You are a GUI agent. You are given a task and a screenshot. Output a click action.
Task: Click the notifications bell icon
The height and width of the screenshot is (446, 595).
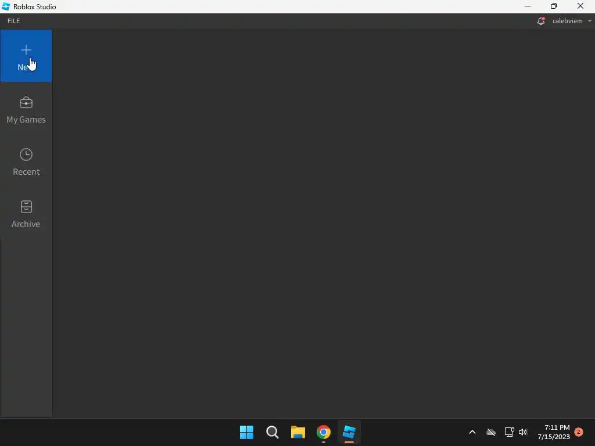tap(541, 21)
